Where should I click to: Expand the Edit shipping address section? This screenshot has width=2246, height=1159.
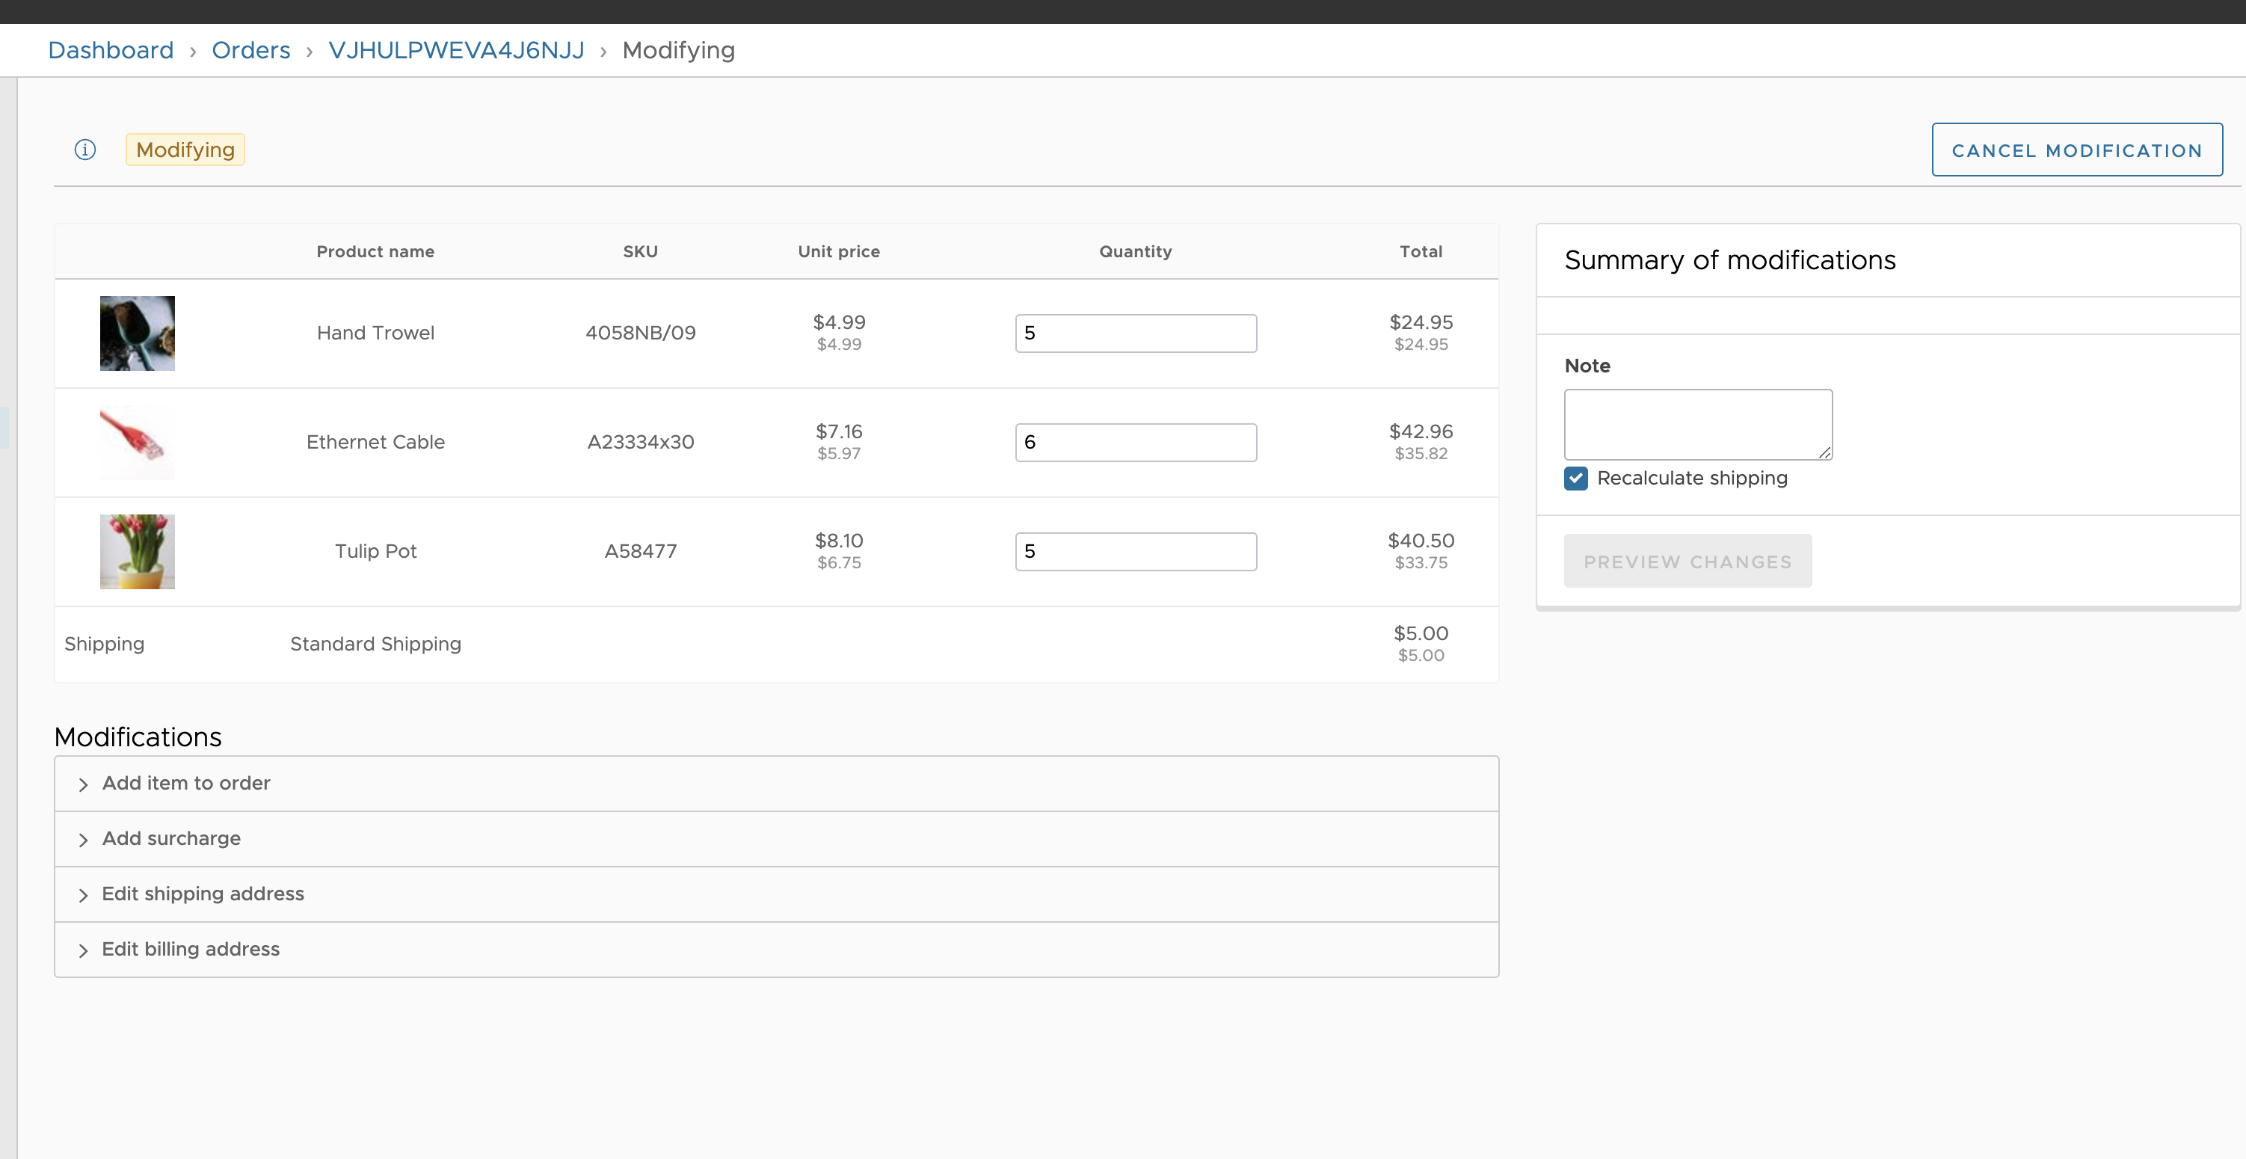point(203,894)
